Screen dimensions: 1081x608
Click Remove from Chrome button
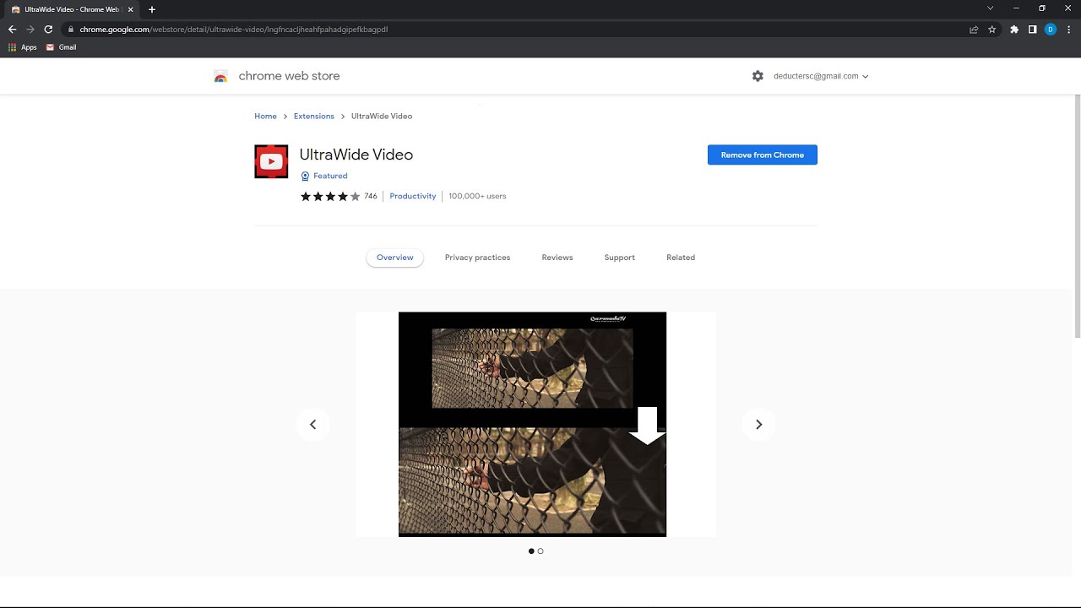coord(763,155)
